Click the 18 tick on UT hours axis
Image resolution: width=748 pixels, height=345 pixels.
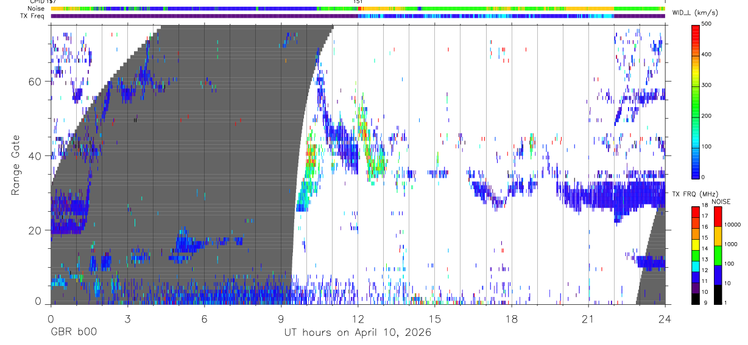tap(511, 319)
